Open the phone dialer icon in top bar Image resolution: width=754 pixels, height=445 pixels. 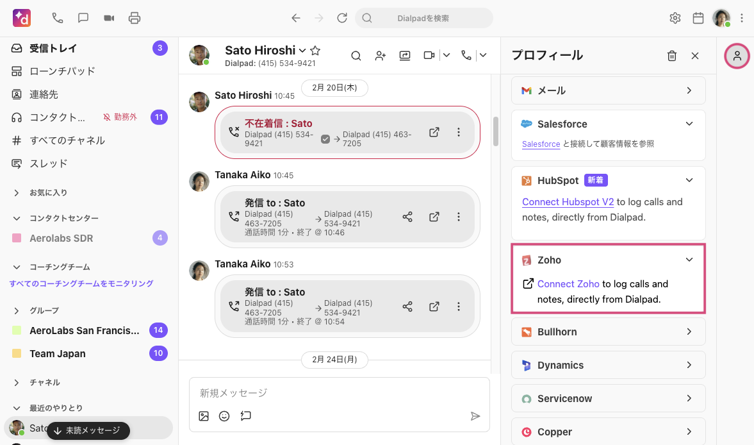pyautogui.click(x=58, y=19)
